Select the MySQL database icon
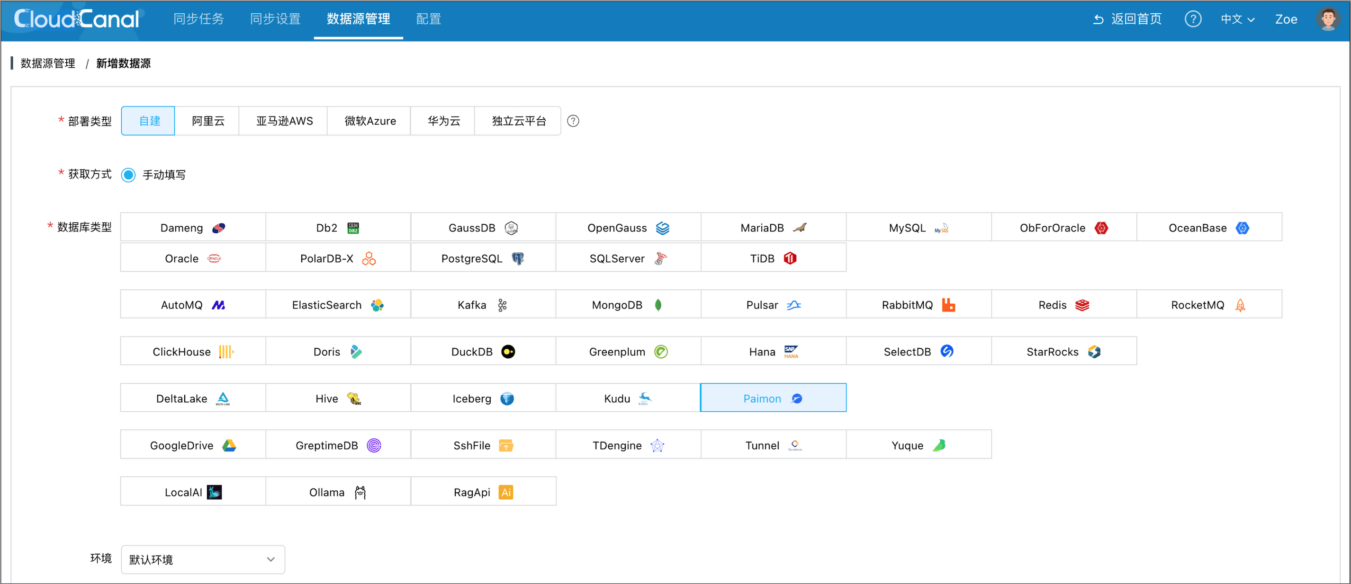This screenshot has height=584, width=1351. click(x=941, y=229)
